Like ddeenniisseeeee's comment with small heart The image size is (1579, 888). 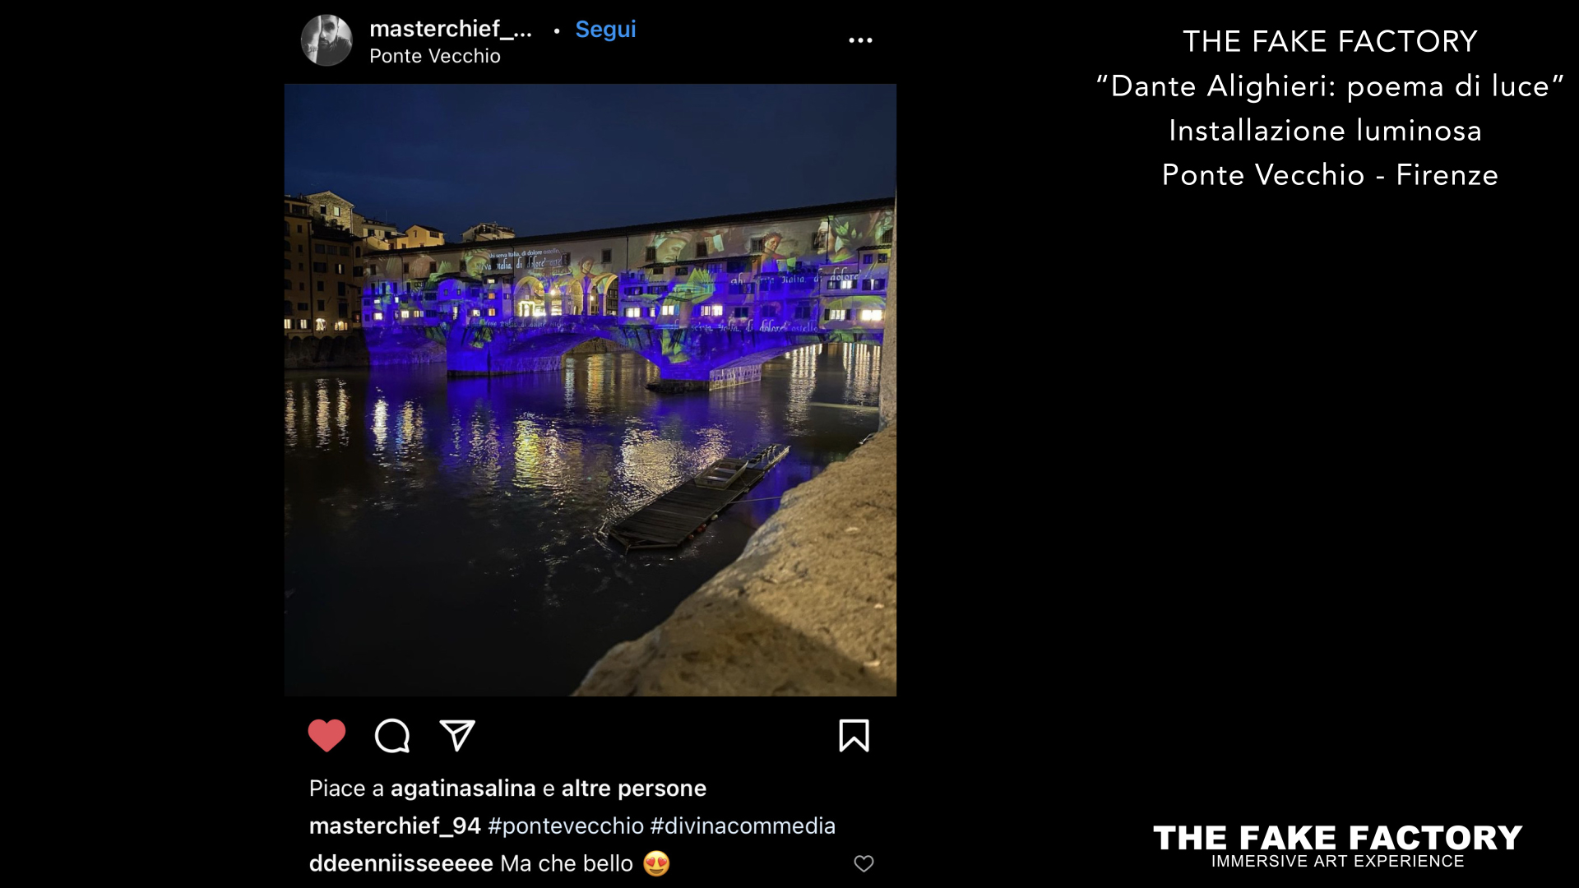(864, 863)
